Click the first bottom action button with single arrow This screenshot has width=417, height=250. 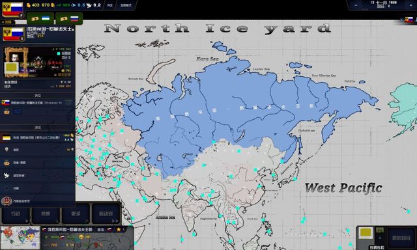point(16,214)
